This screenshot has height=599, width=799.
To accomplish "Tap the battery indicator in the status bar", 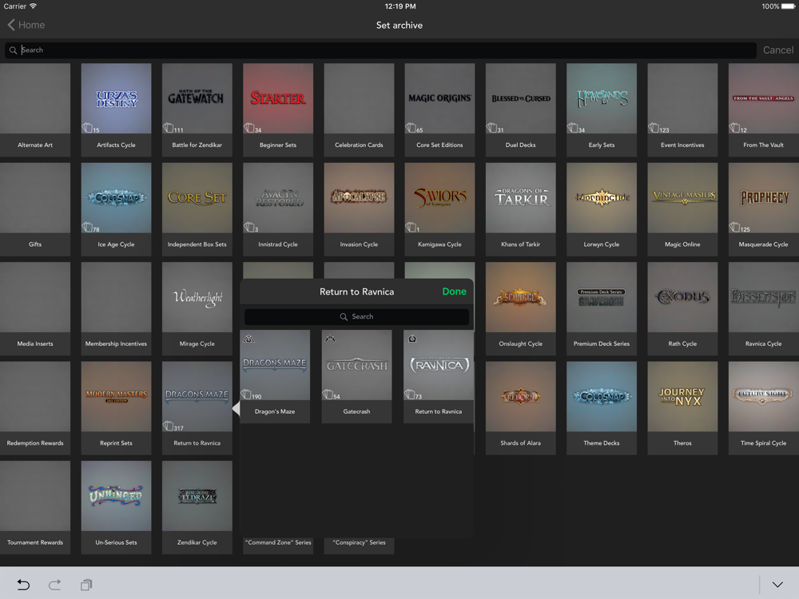I will tap(788, 6).
